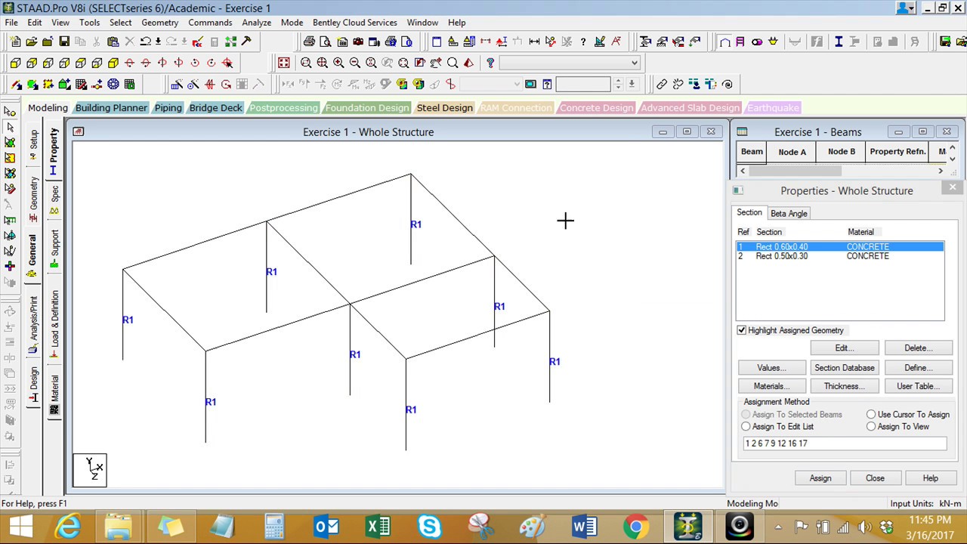This screenshot has width=967, height=544.
Task: Click the edit list field with beam numbers
Action: point(844,444)
